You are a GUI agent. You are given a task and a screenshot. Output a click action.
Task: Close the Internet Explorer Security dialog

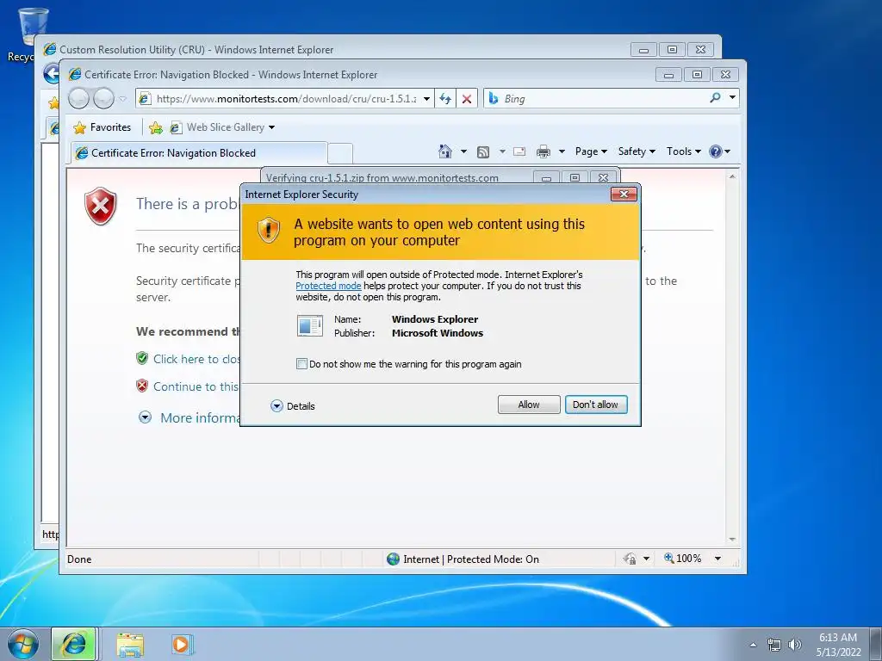tap(624, 195)
